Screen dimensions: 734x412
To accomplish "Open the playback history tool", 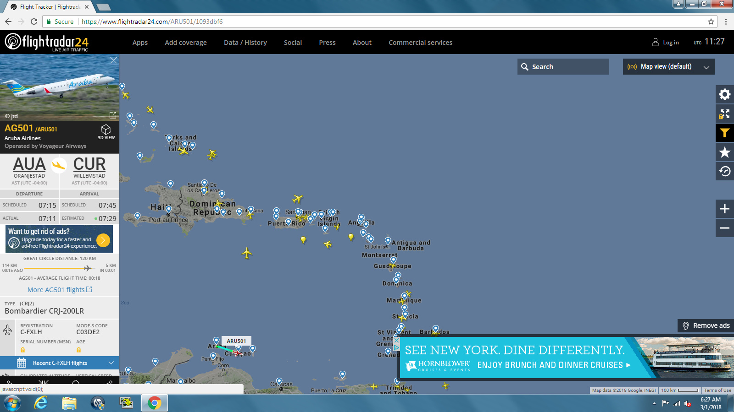I will pos(725,172).
